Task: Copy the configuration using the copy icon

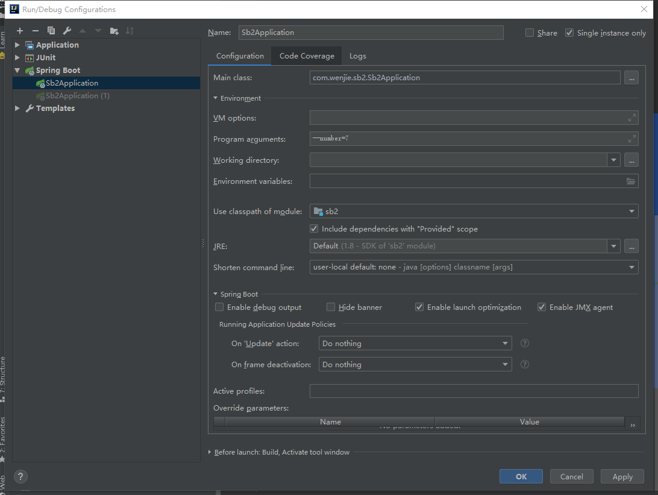Action: click(x=51, y=31)
